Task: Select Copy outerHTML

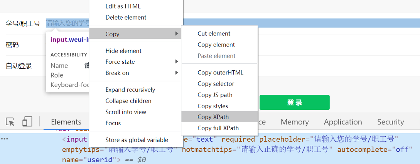Action: point(221,73)
